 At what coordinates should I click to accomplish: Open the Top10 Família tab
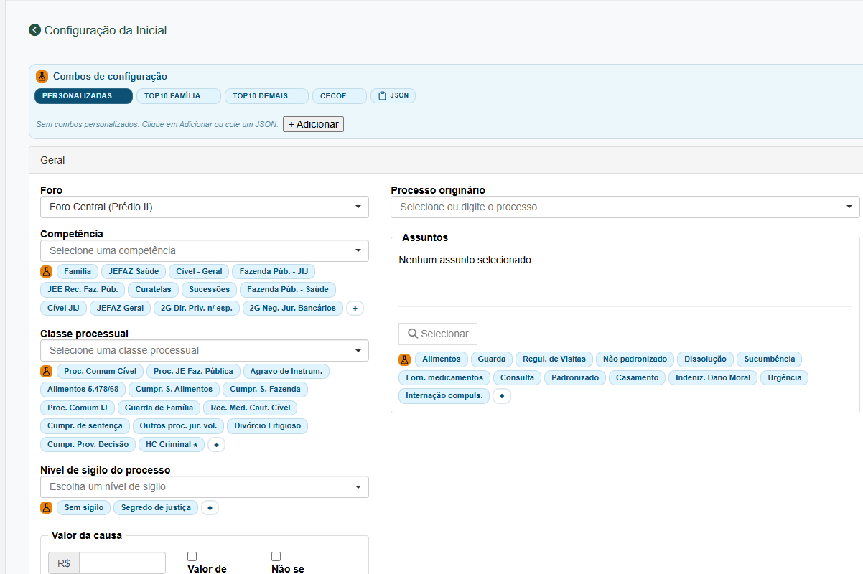pyautogui.click(x=179, y=95)
